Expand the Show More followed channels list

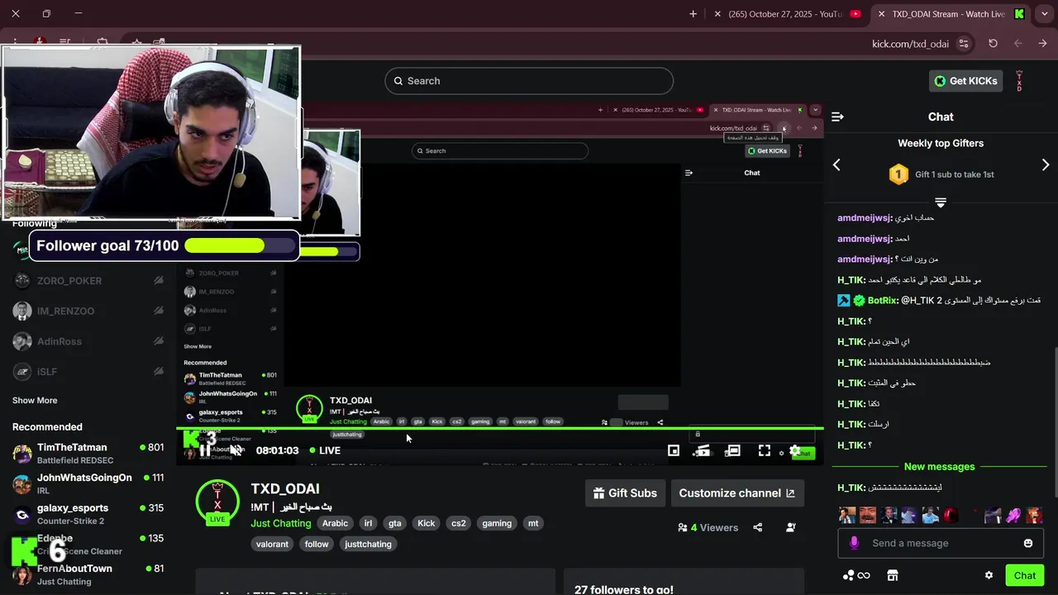(x=35, y=400)
